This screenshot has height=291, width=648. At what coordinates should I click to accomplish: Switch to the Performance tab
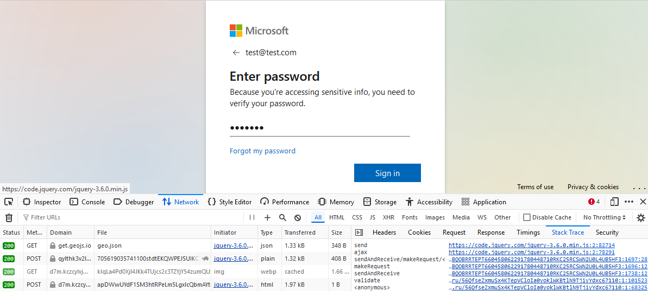[285, 202]
